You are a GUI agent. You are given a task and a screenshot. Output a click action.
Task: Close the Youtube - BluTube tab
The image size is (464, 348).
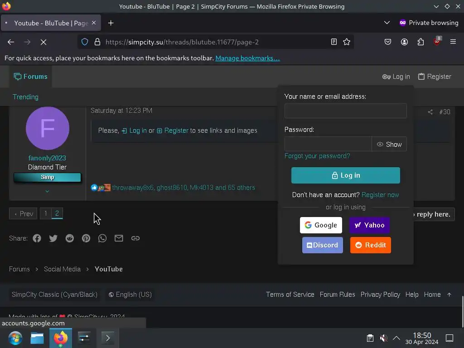pos(94,23)
